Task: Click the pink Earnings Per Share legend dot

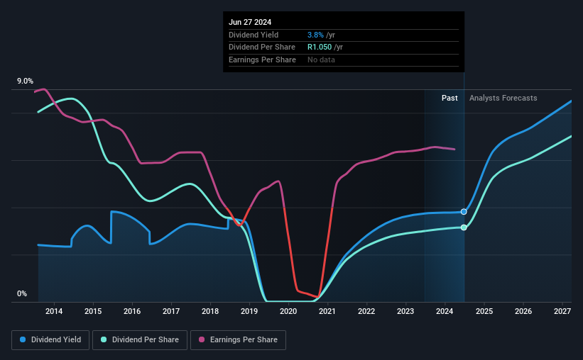Action: (202, 339)
